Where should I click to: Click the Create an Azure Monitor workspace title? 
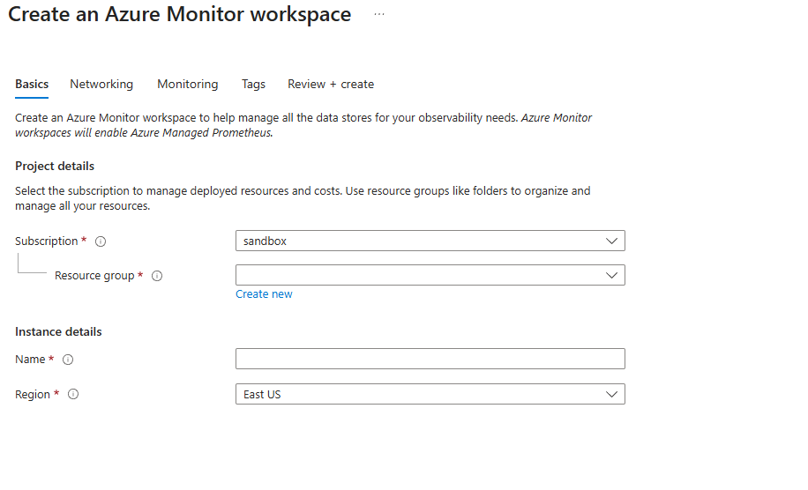(179, 14)
